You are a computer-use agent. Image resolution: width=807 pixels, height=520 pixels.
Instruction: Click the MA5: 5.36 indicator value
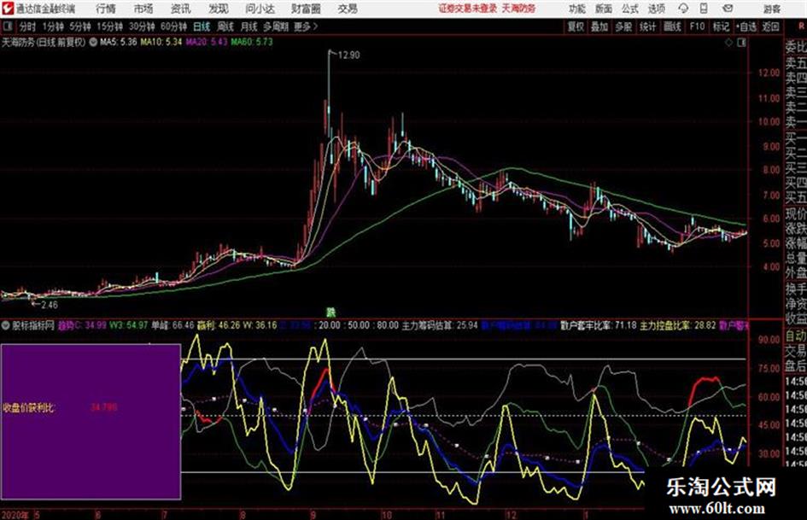click(119, 42)
